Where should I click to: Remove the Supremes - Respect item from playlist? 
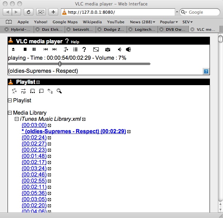point(129,132)
